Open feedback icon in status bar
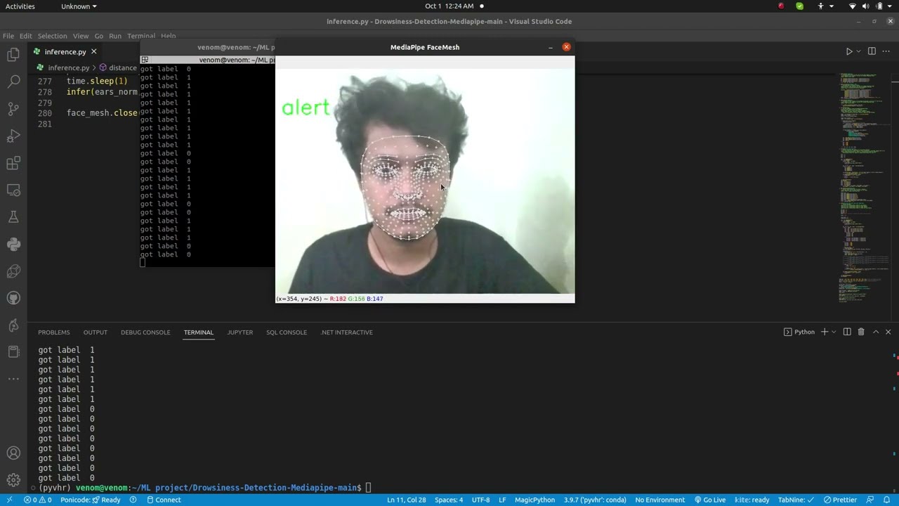899x506 pixels. [870, 500]
